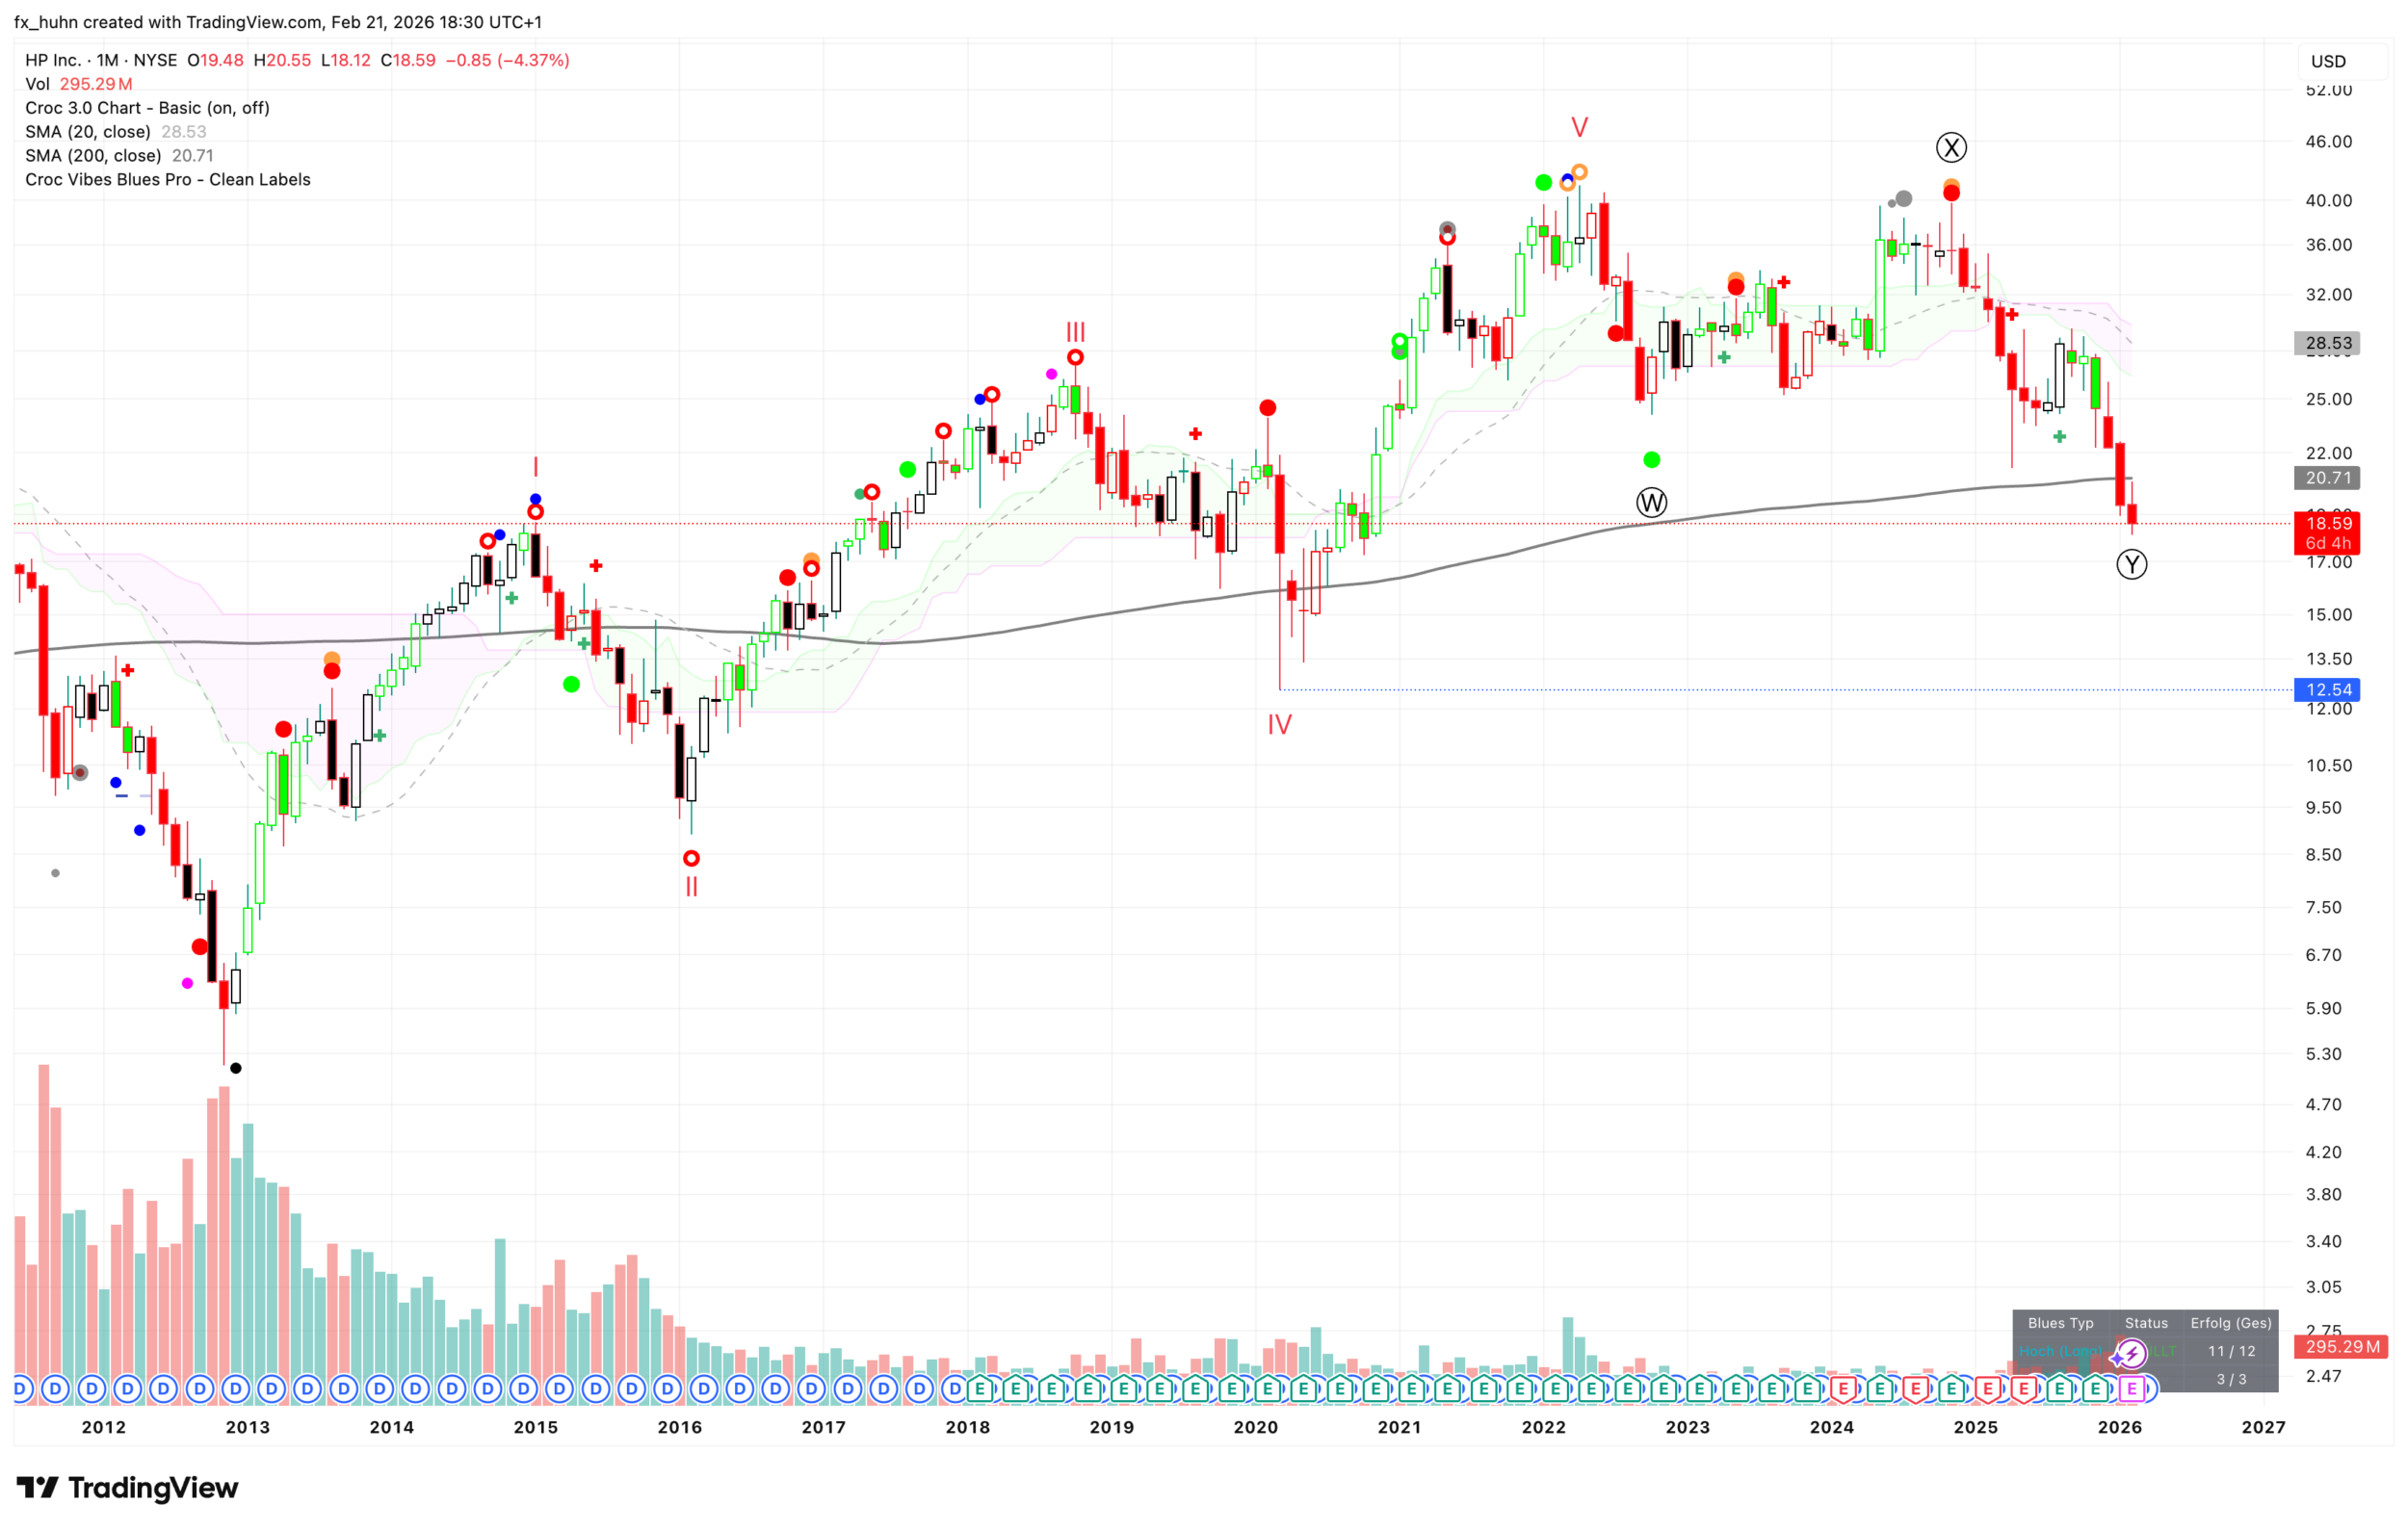This screenshot has width=2408, height=1530.
Task: Select the circled Y wave label
Action: pyautogui.click(x=2131, y=564)
